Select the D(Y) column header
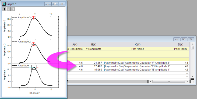197x99 pixels. (180, 45)
